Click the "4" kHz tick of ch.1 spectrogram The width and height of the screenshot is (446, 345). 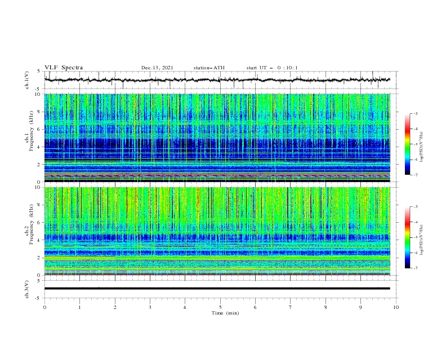coord(39,147)
